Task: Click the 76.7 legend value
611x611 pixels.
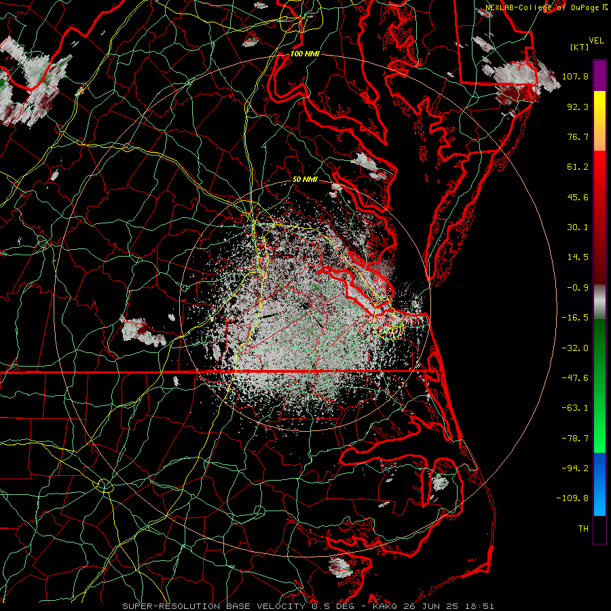Action: (578, 136)
